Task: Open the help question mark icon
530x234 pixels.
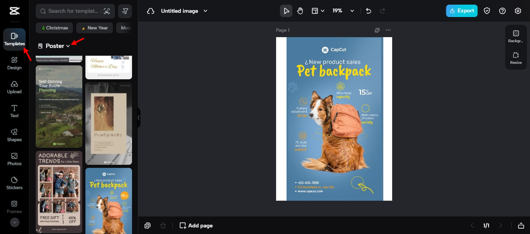Action: 502,11
